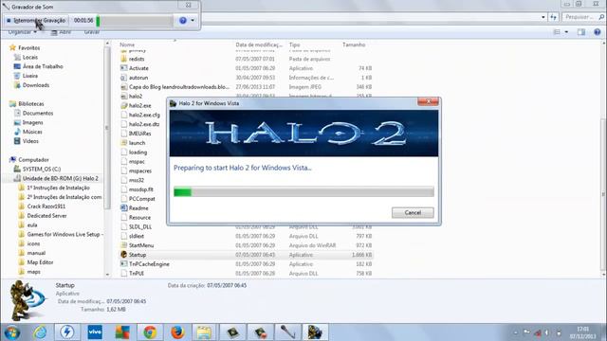Select the launch file icon

click(x=124, y=143)
